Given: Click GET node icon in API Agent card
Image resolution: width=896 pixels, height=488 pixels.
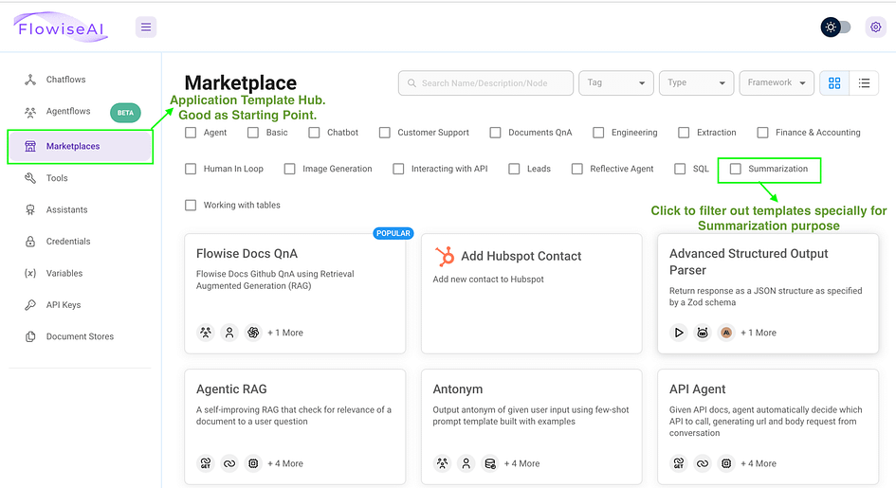Looking at the screenshot, I should point(678,463).
